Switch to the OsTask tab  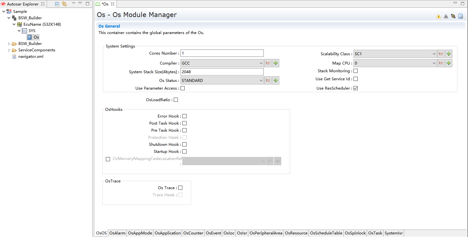point(375,233)
